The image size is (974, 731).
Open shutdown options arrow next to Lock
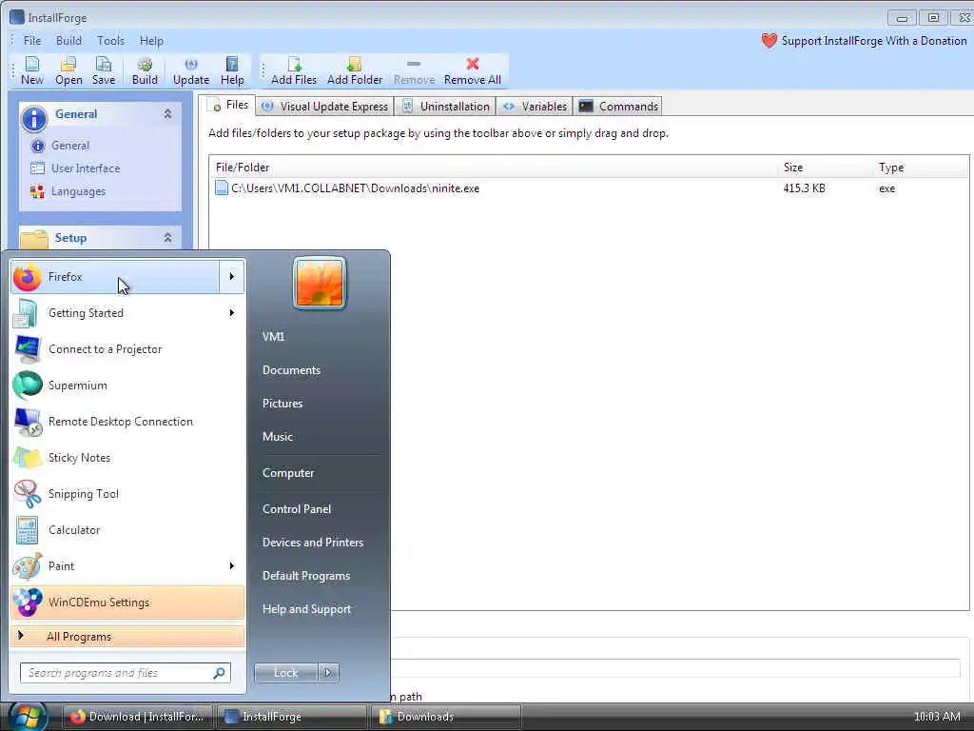pos(328,673)
